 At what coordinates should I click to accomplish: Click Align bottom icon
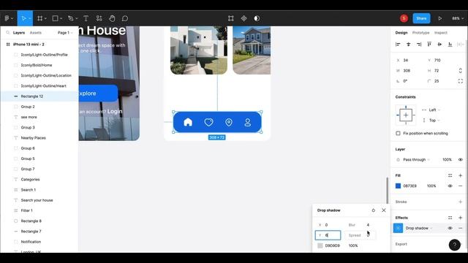(450, 45)
